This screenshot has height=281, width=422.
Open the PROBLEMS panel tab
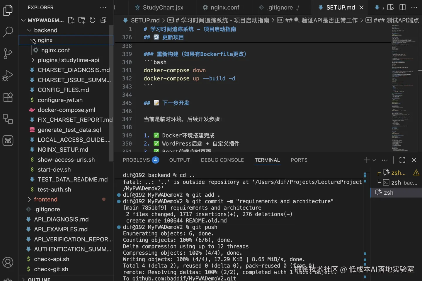pos(140,160)
